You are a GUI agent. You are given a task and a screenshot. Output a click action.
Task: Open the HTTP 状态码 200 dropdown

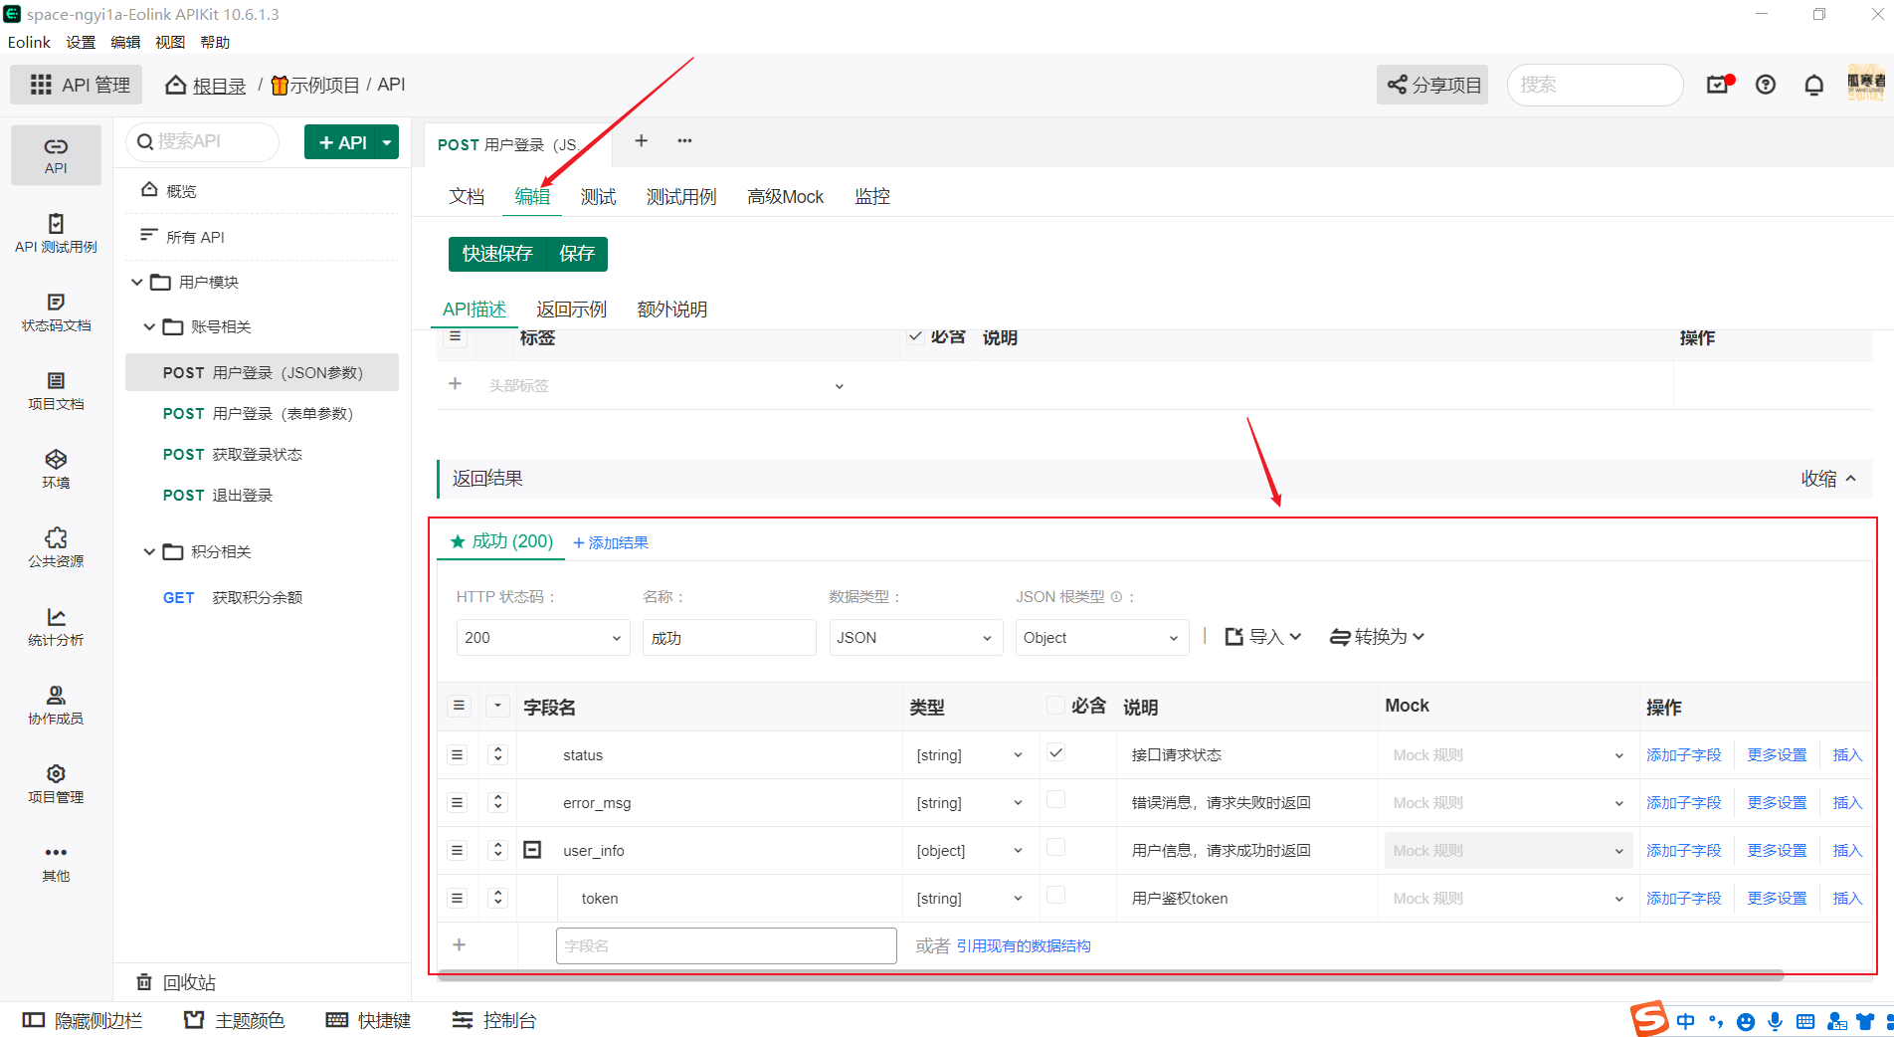[542, 637]
